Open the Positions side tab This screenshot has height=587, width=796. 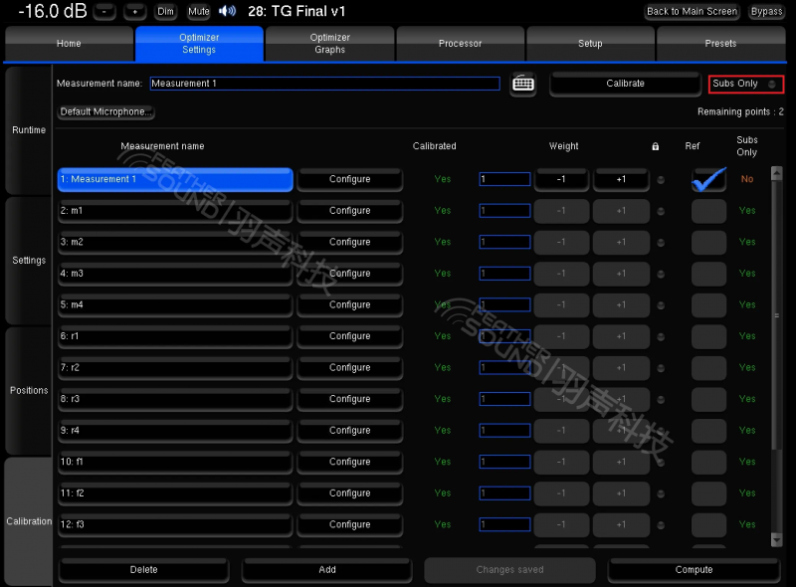(29, 390)
